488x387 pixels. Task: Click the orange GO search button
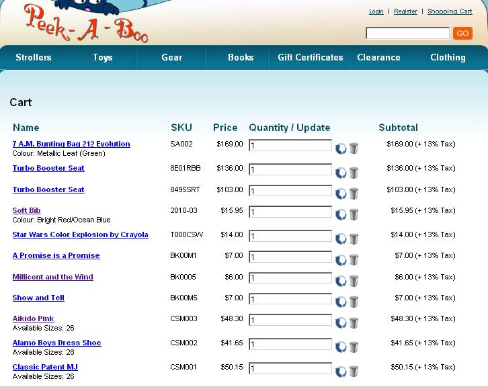click(462, 34)
